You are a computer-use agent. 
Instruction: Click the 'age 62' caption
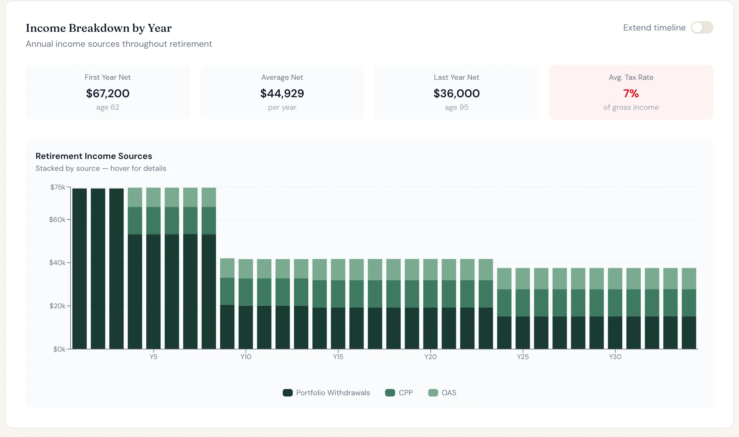pos(108,107)
